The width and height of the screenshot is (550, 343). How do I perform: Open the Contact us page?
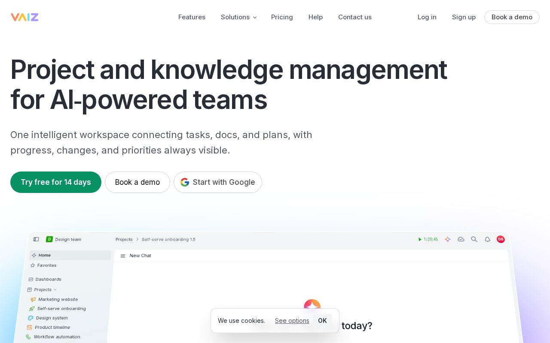tap(355, 17)
